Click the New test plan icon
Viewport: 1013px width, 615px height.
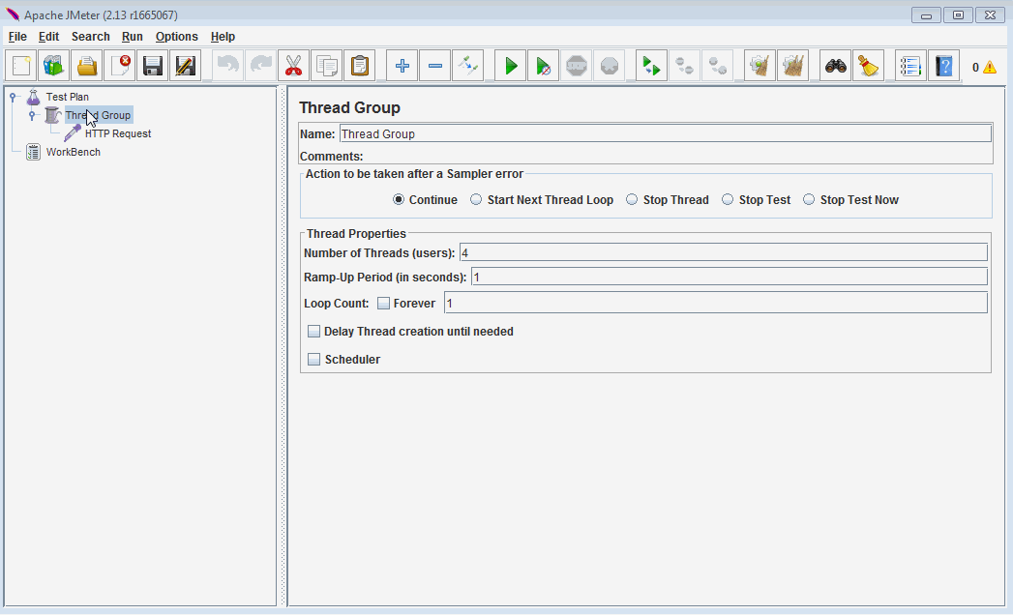21,66
